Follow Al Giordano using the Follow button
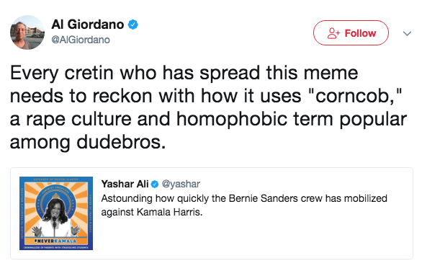This screenshot has height=266, width=427. [351, 33]
